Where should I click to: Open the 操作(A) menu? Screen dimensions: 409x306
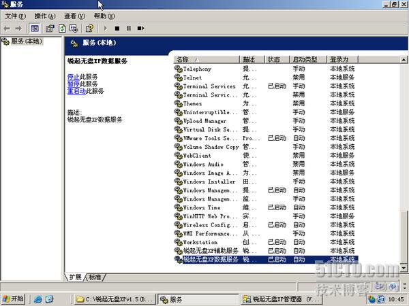pos(45,16)
